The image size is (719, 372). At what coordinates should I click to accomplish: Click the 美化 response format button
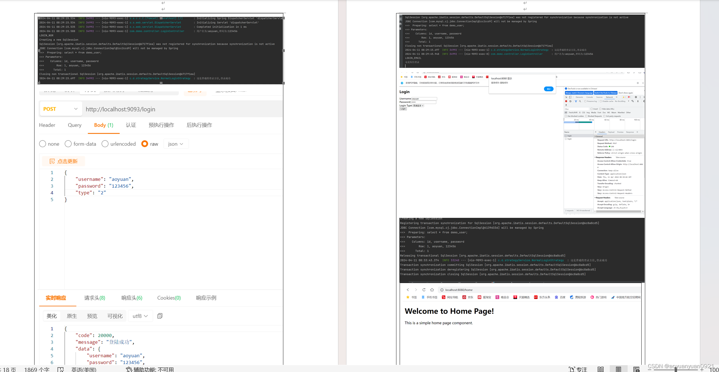(x=52, y=316)
